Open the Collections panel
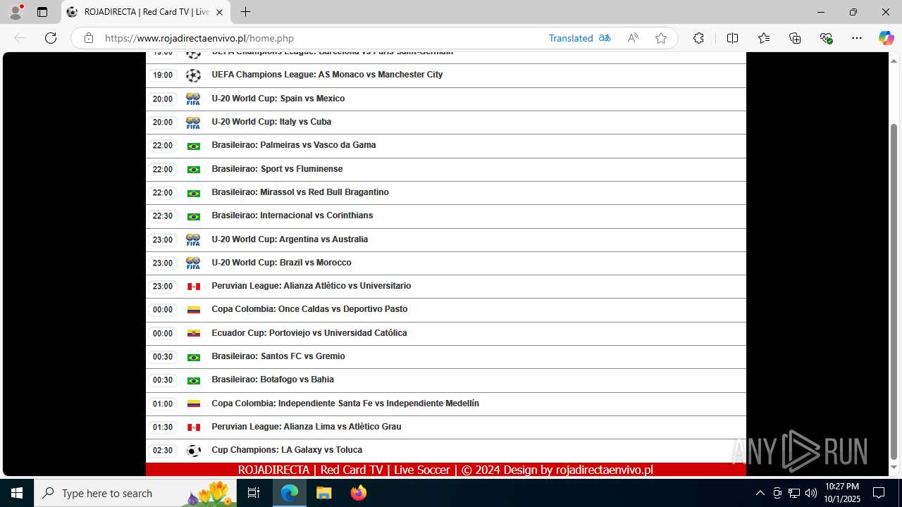Viewport: 902px width, 507px height. click(x=795, y=38)
